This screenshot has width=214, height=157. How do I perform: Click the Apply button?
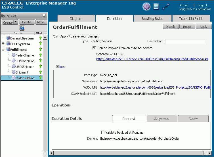tap(203, 27)
